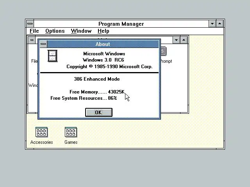Maximize the inner group window
This screenshot has width=250, height=187.
click(184, 40)
